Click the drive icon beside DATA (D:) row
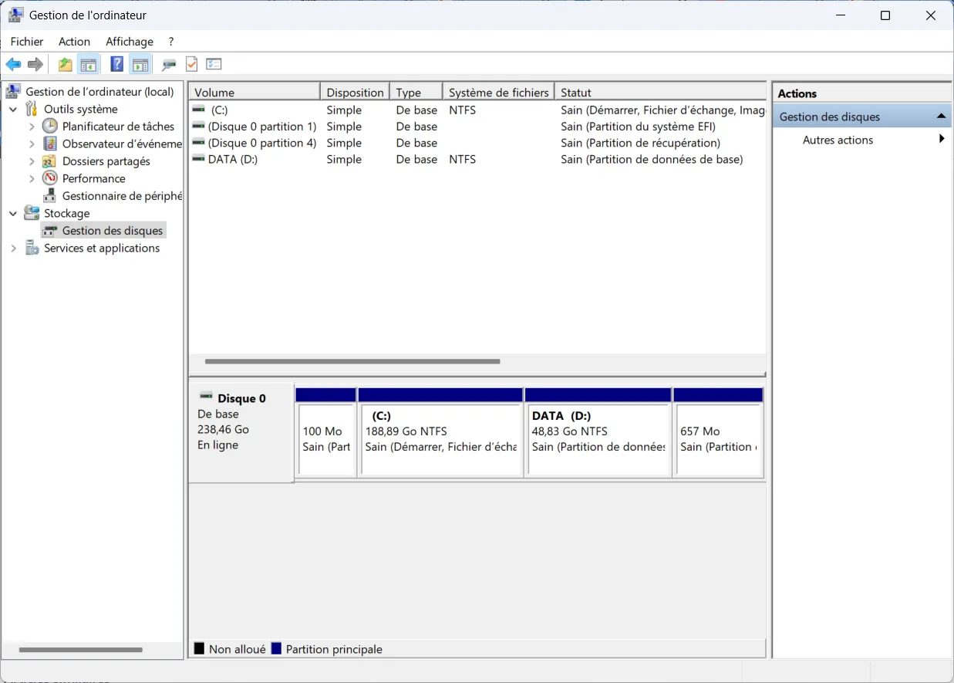The width and height of the screenshot is (954, 683). [199, 159]
